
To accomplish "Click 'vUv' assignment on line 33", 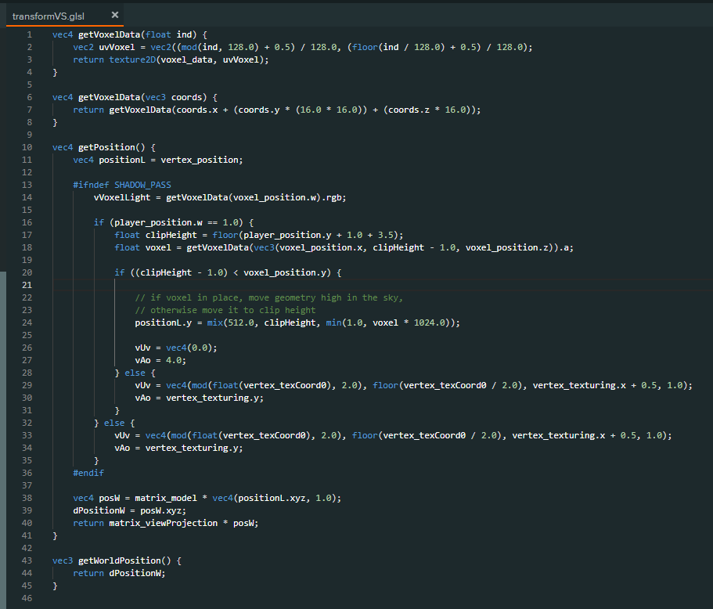I will 122,436.
